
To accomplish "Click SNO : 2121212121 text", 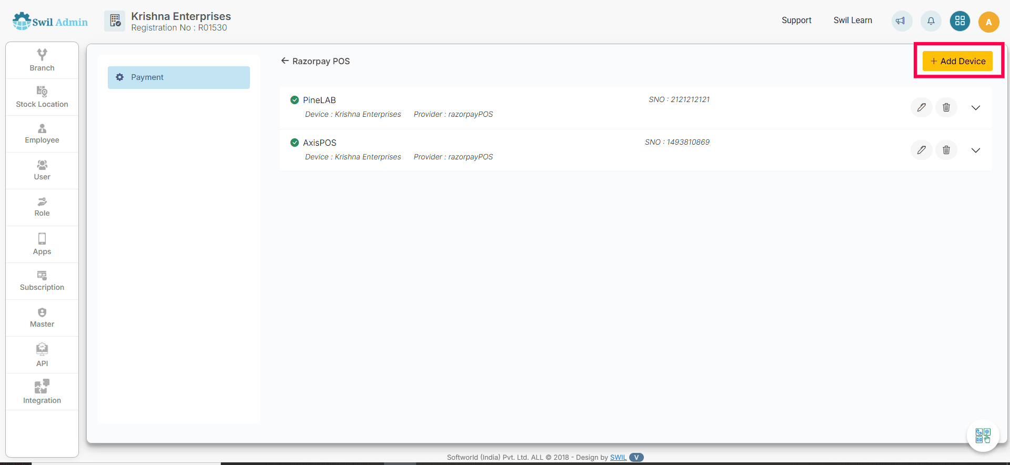I will click(x=679, y=99).
